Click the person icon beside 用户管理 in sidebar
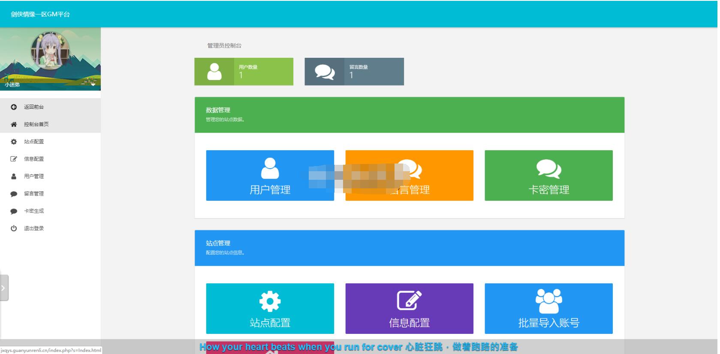 click(14, 176)
